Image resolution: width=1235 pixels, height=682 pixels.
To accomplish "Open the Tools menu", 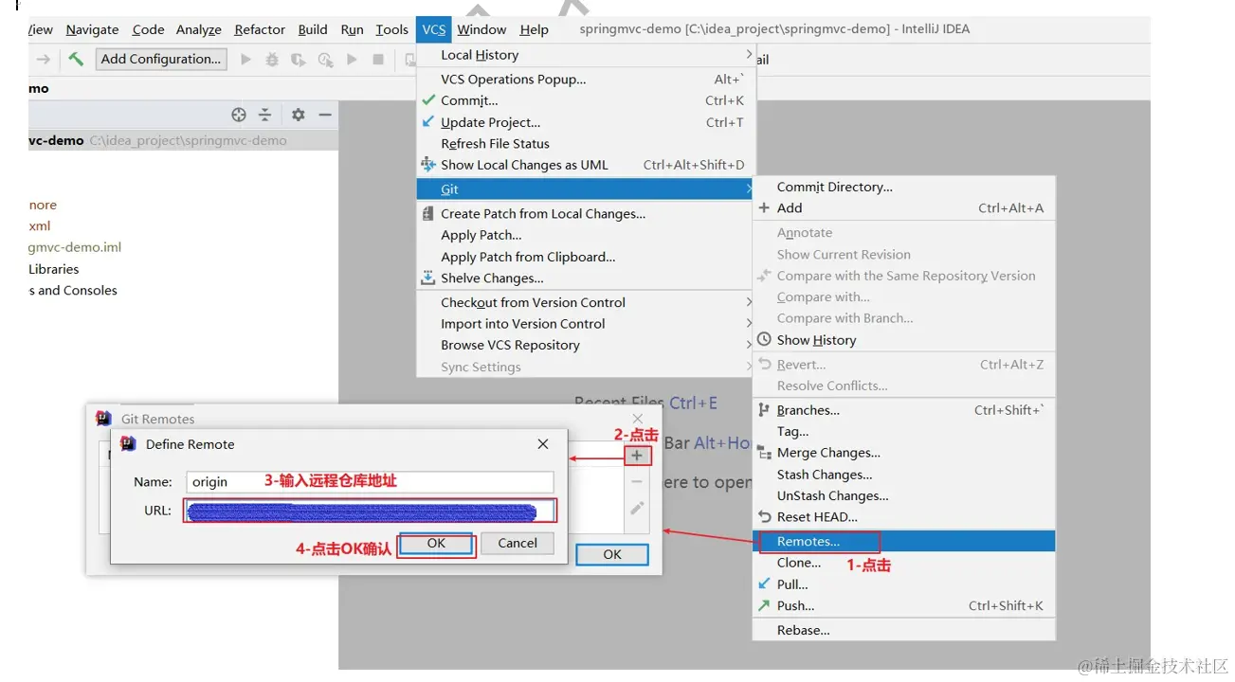I will coord(391,29).
